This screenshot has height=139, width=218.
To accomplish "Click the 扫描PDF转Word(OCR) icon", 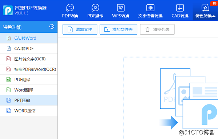I will point(9,69).
